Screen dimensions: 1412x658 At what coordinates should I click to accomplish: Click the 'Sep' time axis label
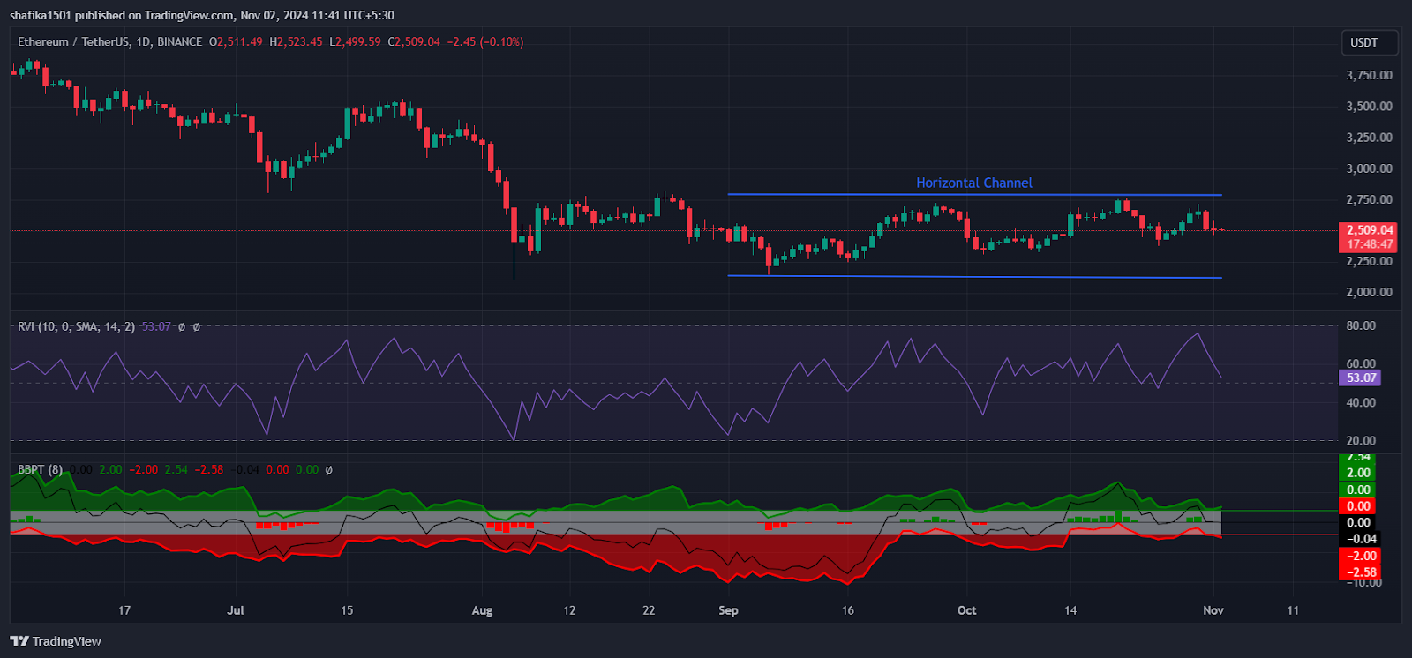point(728,610)
